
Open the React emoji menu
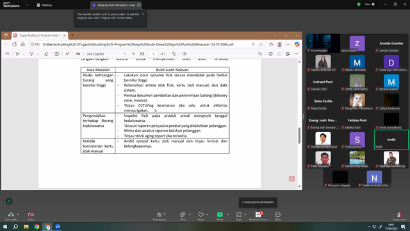[x=201, y=216]
